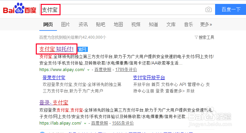This screenshot has width=246, height=133.
Task: Open the 登录支付宝 sublink
Action: (x=54, y=78)
